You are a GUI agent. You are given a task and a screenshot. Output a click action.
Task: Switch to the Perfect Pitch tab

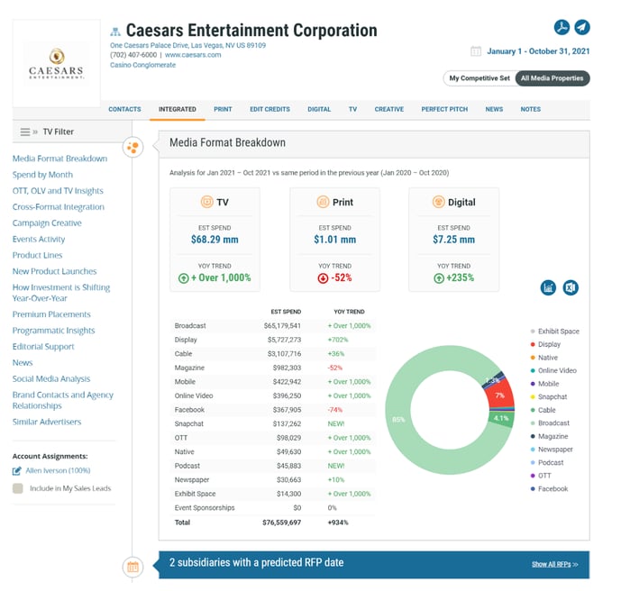[x=444, y=109]
